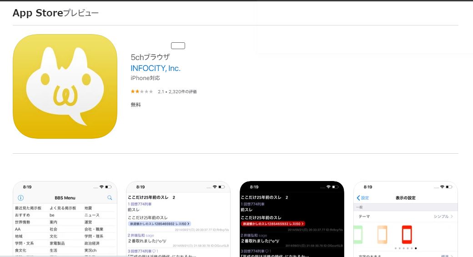Screen dimensions: 473x257
Task: Tap the search magnifier in BBS Menu screenshot
Action: pyautogui.click(x=110, y=198)
